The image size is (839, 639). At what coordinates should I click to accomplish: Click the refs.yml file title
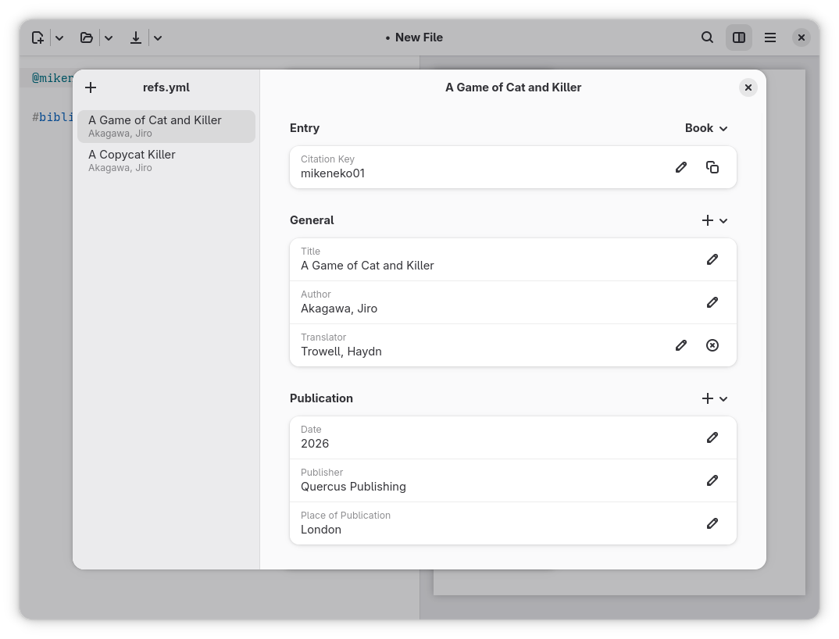click(x=166, y=87)
